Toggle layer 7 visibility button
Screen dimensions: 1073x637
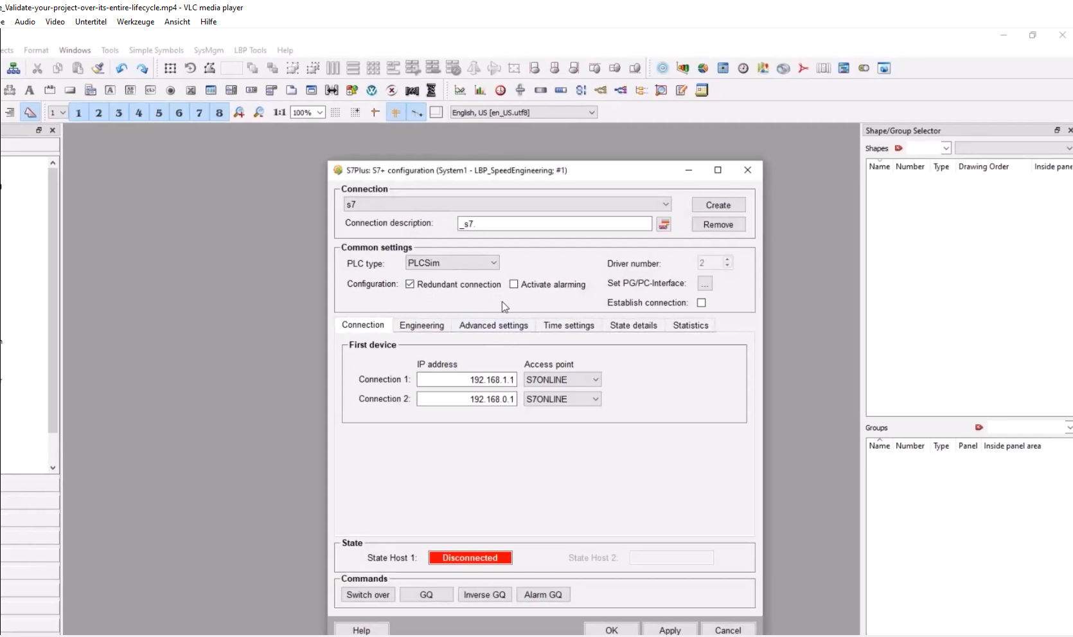pos(199,112)
